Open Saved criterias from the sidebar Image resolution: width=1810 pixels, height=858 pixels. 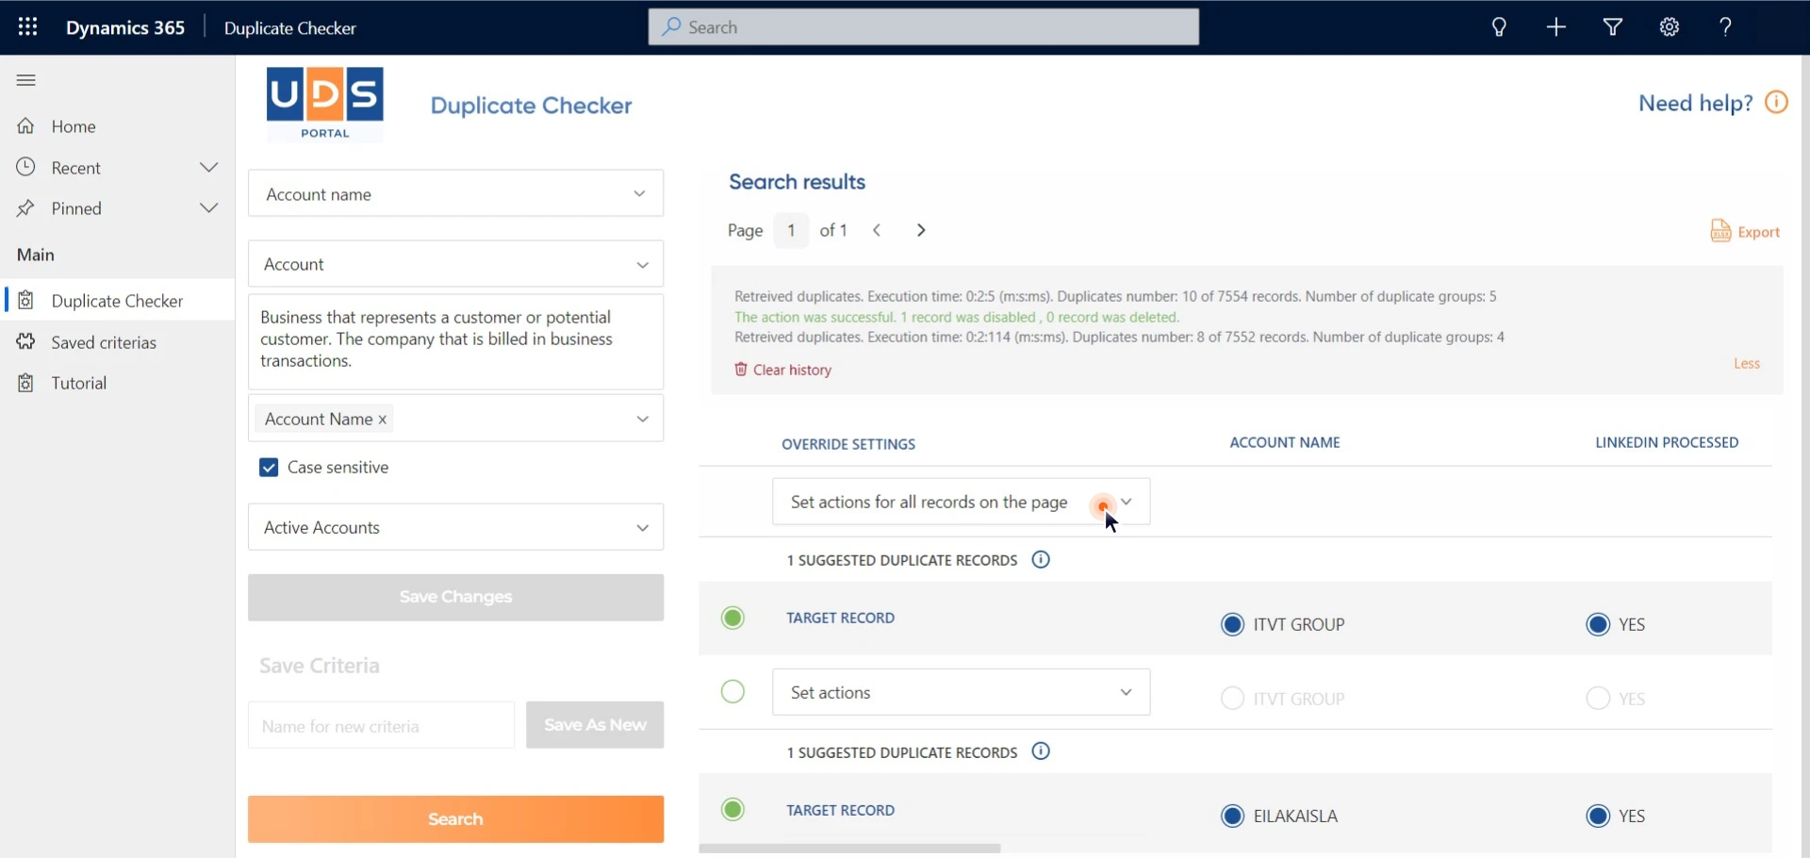point(104,342)
